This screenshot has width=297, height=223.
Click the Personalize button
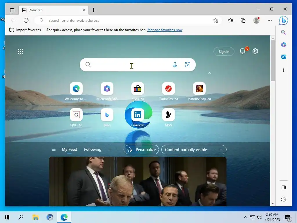[141, 150]
